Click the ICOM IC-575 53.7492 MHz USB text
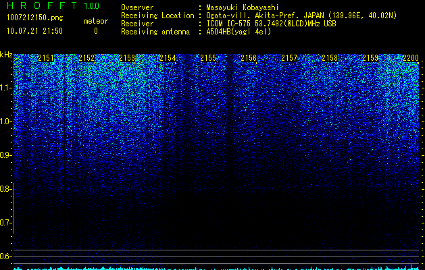This screenshot has width=425, height=270. pos(271,24)
